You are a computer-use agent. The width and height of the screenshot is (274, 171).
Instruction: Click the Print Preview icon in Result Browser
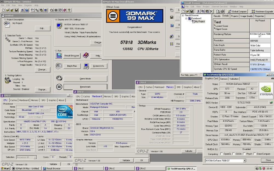pyautogui.click(x=218, y=11)
